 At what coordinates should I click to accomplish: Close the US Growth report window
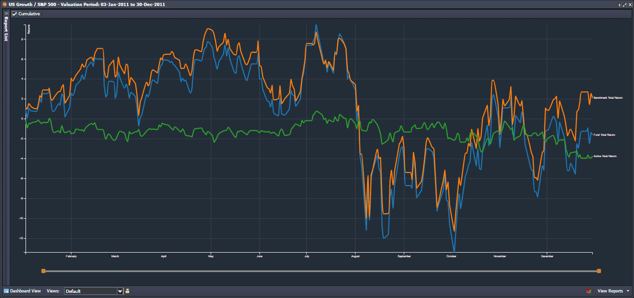630,4
